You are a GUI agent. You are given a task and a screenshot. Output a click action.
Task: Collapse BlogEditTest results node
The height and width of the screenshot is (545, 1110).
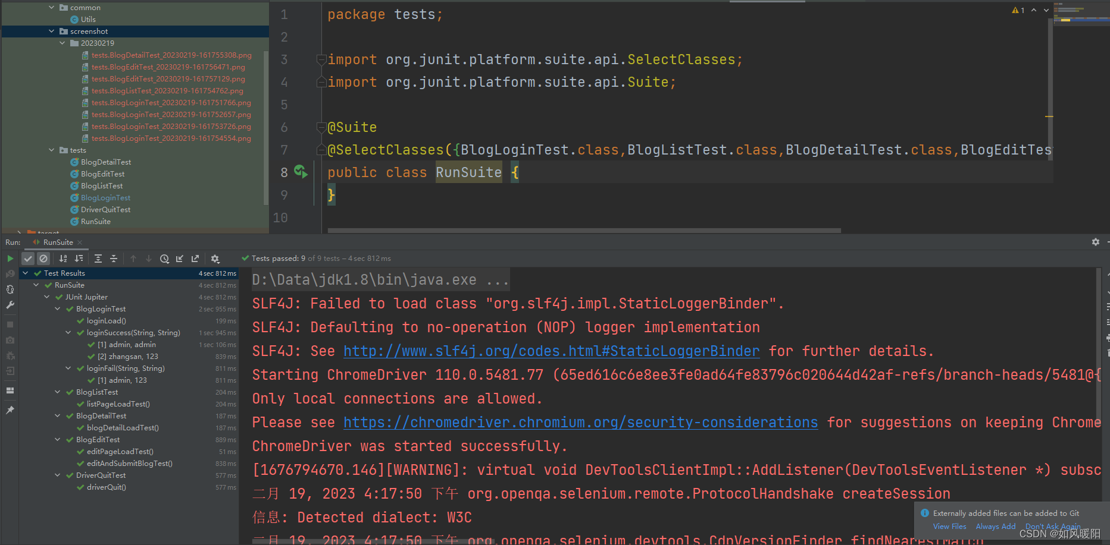click(x=57, y=440)
